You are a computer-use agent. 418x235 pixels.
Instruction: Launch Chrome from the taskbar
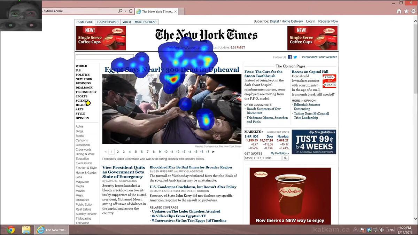(11, 230)
